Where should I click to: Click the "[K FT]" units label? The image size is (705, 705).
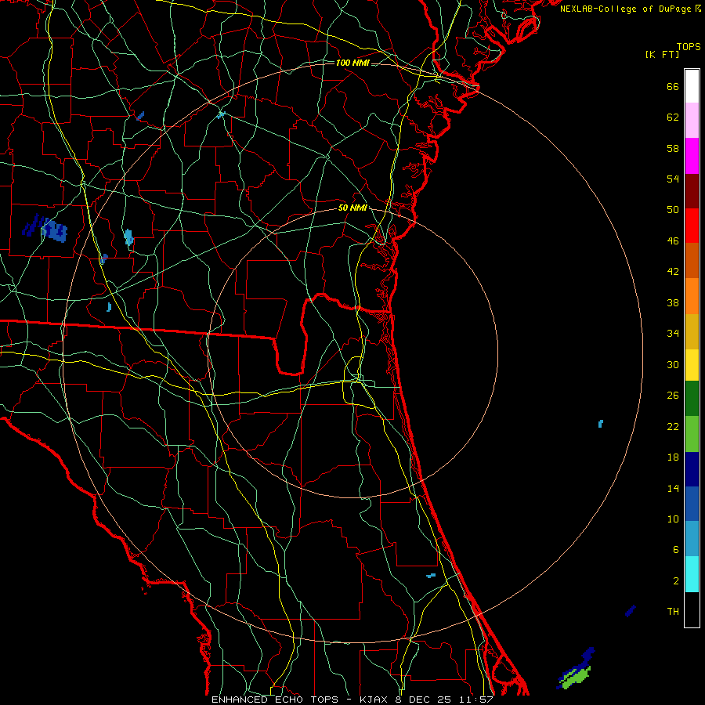pyautogui.click(x=662, y=54)
